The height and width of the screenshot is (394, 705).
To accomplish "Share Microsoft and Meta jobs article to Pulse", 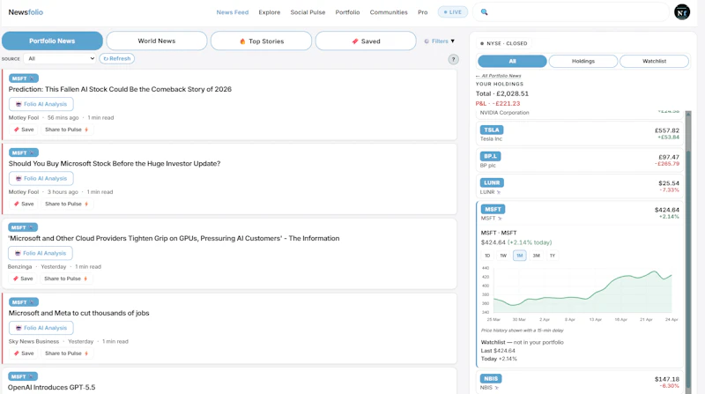I will tap(67, 353).
